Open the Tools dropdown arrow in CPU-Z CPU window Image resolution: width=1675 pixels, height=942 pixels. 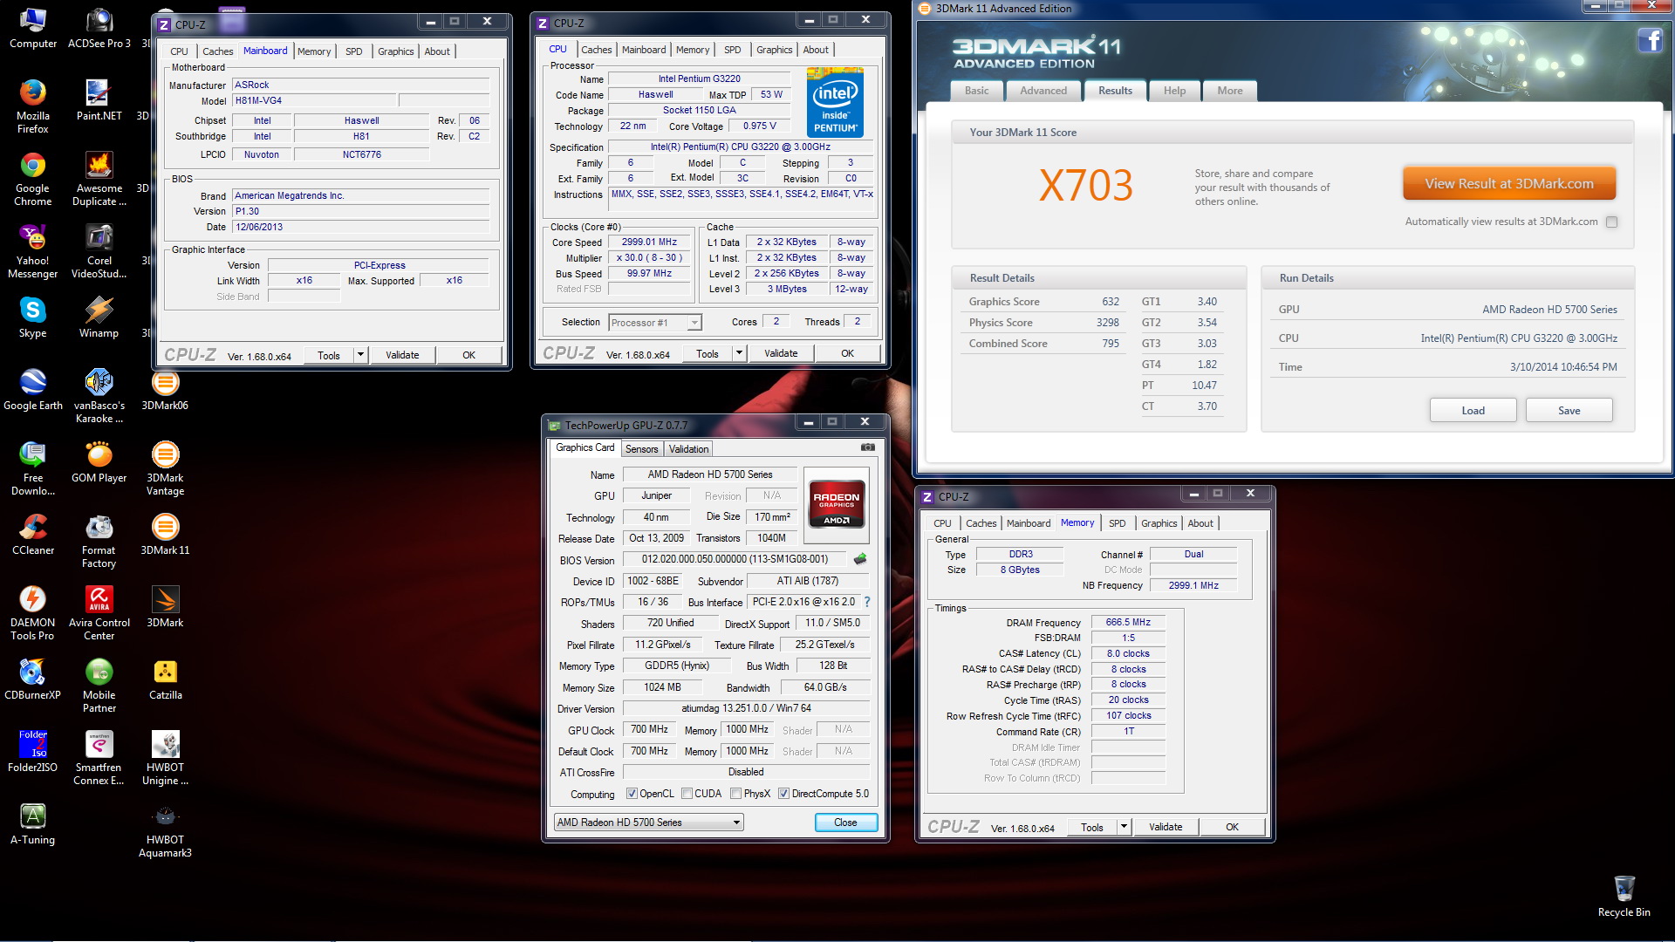coord(739,353)
